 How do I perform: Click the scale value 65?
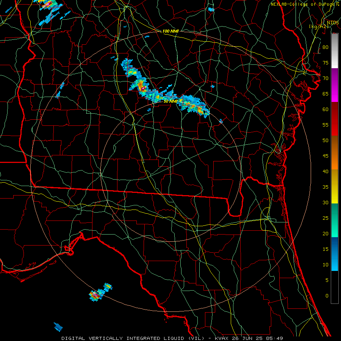point(325,94)
